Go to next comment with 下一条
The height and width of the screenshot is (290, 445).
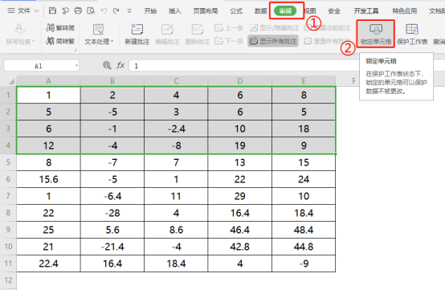coord(229,41)
